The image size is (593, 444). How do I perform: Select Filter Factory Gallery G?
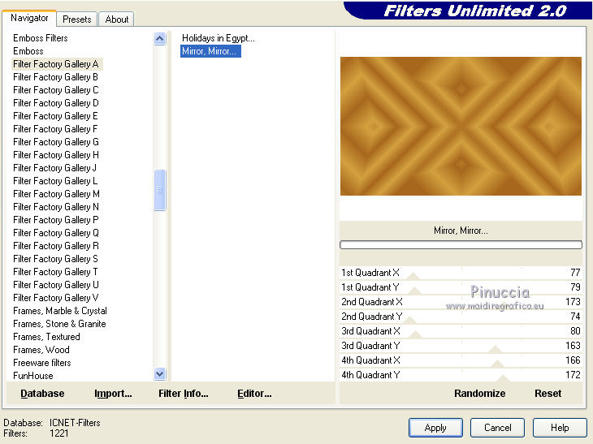click(55, 142)
